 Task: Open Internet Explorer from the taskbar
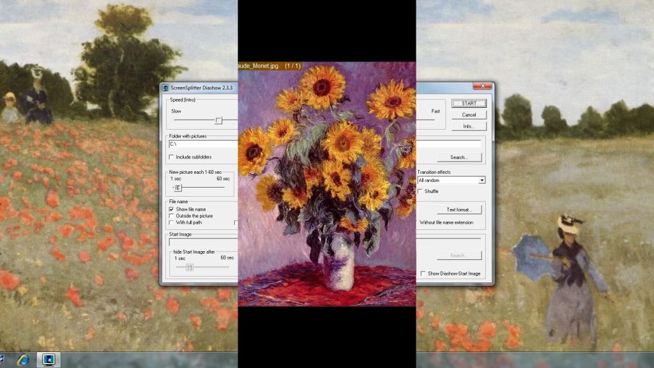(x=24, y=360)
